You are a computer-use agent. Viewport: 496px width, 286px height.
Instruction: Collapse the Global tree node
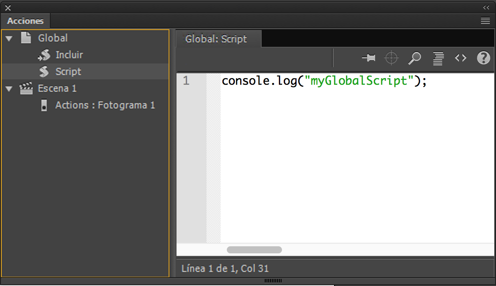pyautogui.click(x=9, y=38)
